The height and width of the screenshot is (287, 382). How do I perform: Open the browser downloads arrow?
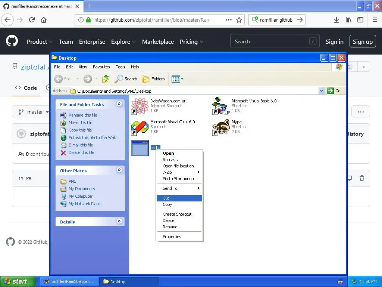tap(336, 20)
